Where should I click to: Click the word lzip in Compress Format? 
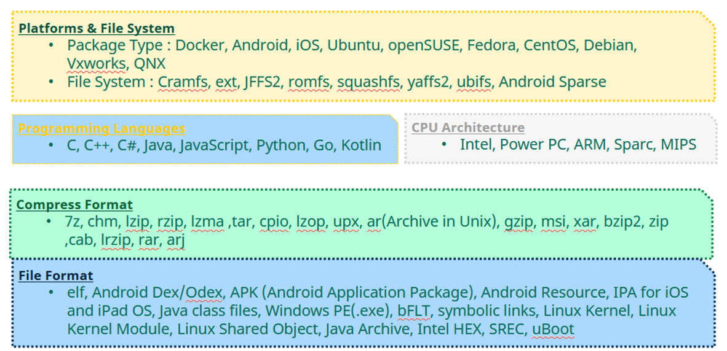(138, 222)
